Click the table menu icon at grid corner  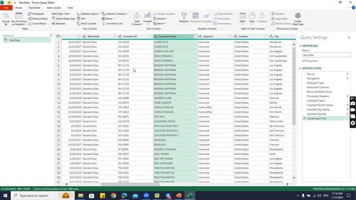tap(58, 37)
